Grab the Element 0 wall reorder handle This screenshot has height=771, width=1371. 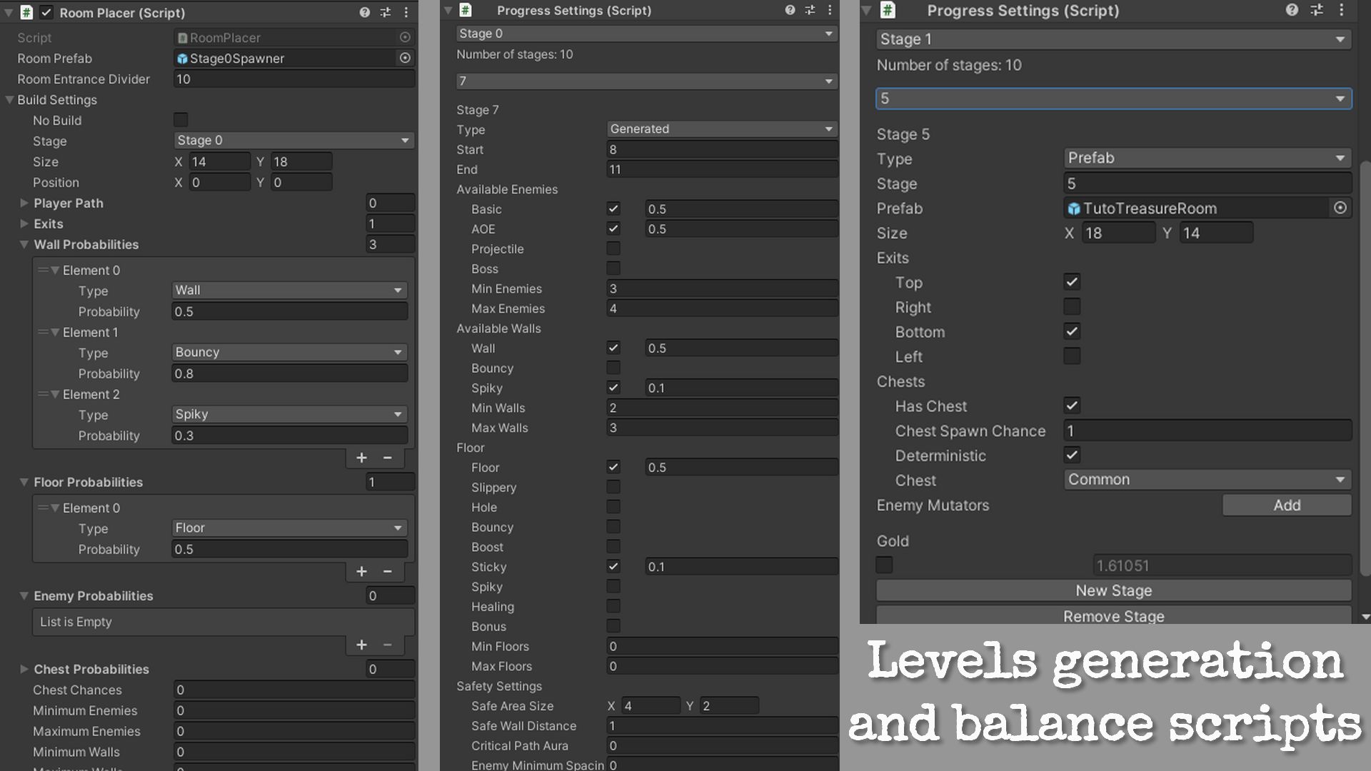(x=43, y=270)
